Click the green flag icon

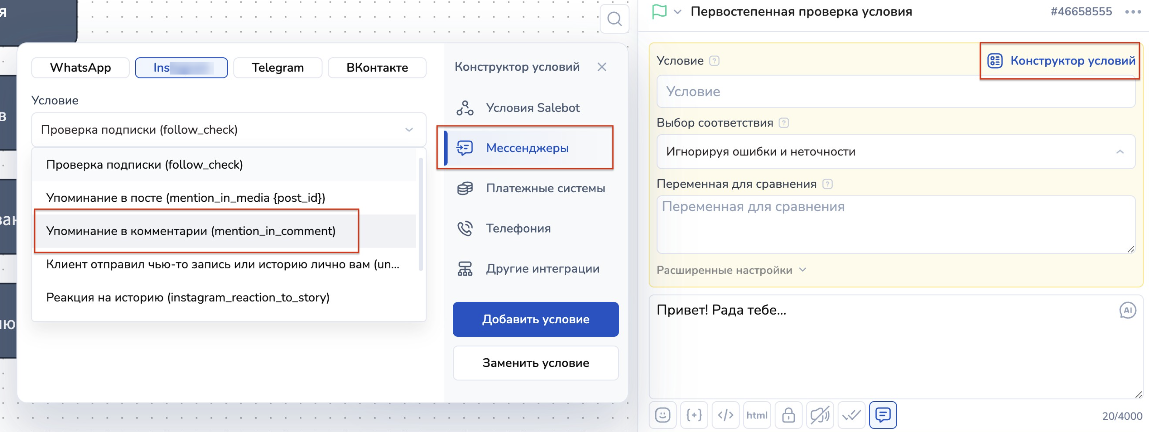click(659, 12)
